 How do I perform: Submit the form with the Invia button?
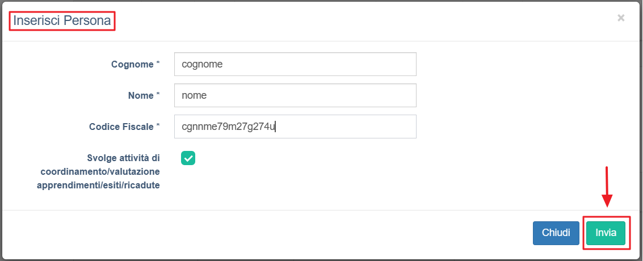pyautogui.click(x=606, y=233)
